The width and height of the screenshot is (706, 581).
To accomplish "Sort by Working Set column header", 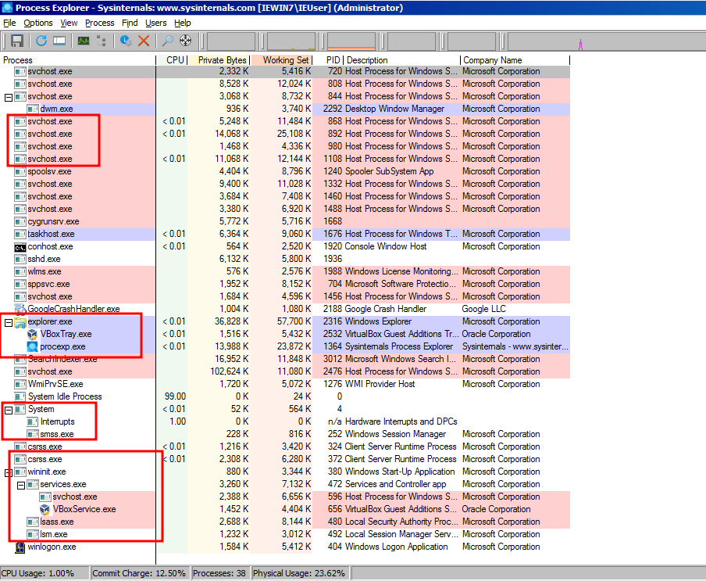I will point(282,60).
